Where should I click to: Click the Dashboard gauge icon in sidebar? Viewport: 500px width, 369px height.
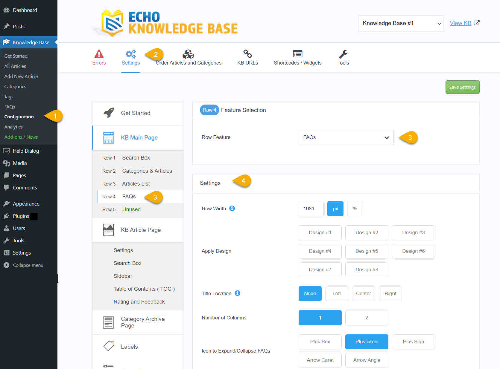(6, 10)
